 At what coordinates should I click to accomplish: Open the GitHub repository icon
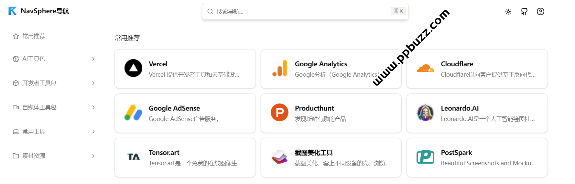pyautogui.click(x=524, y=12)
